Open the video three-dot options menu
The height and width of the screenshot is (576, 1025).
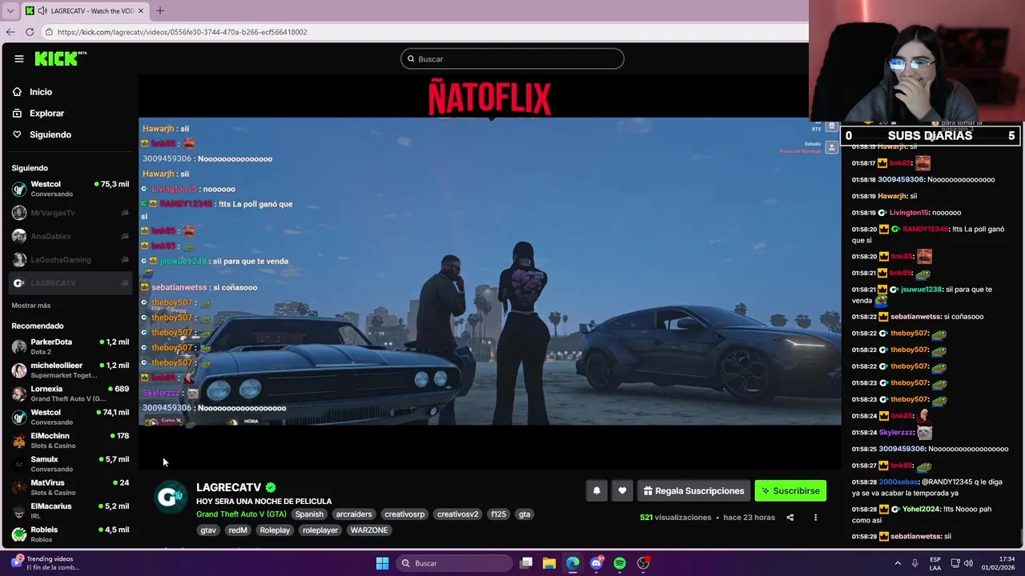[815, 518]
